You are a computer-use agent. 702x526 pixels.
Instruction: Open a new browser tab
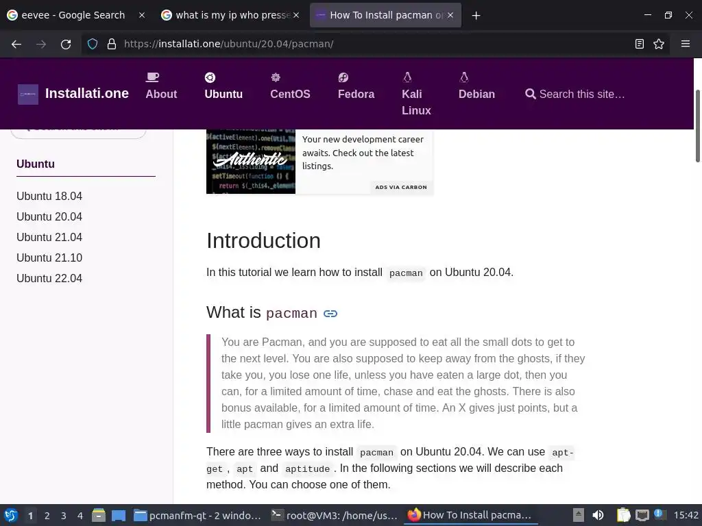tap(476, 16)
